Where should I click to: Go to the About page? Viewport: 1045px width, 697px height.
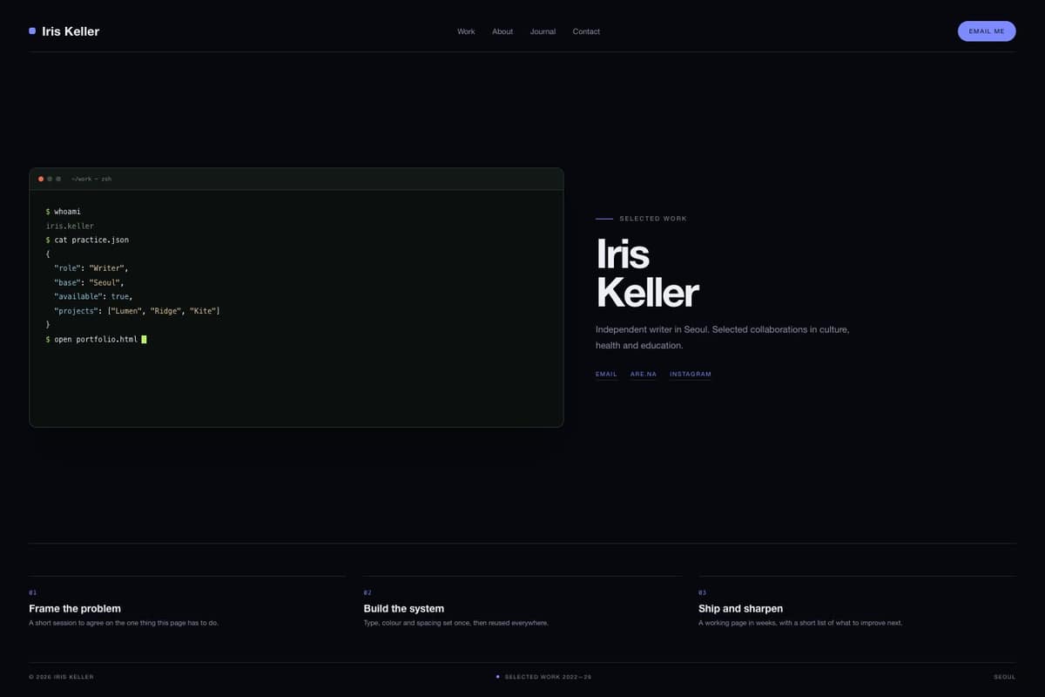point(502,31)
